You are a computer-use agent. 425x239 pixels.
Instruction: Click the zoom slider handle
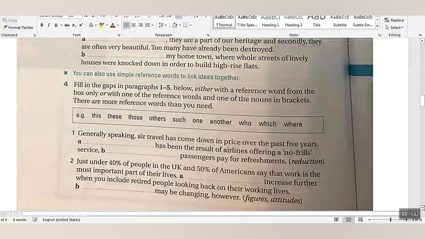(x=391, y=220)
